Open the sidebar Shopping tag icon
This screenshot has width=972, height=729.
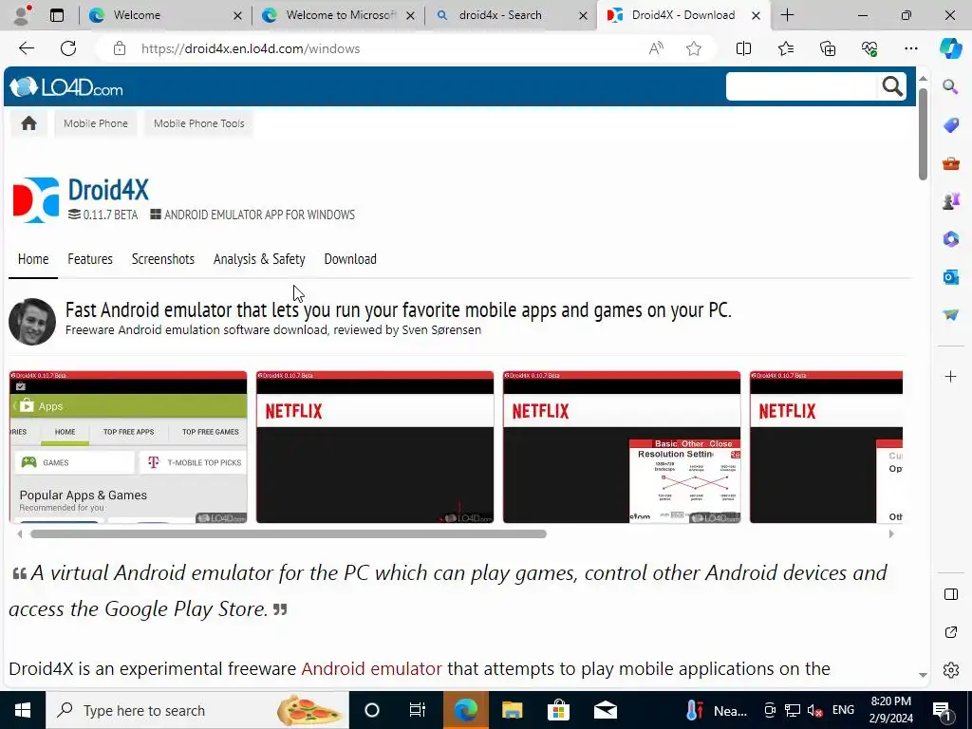pyautogui.click(x=950, y=124)
